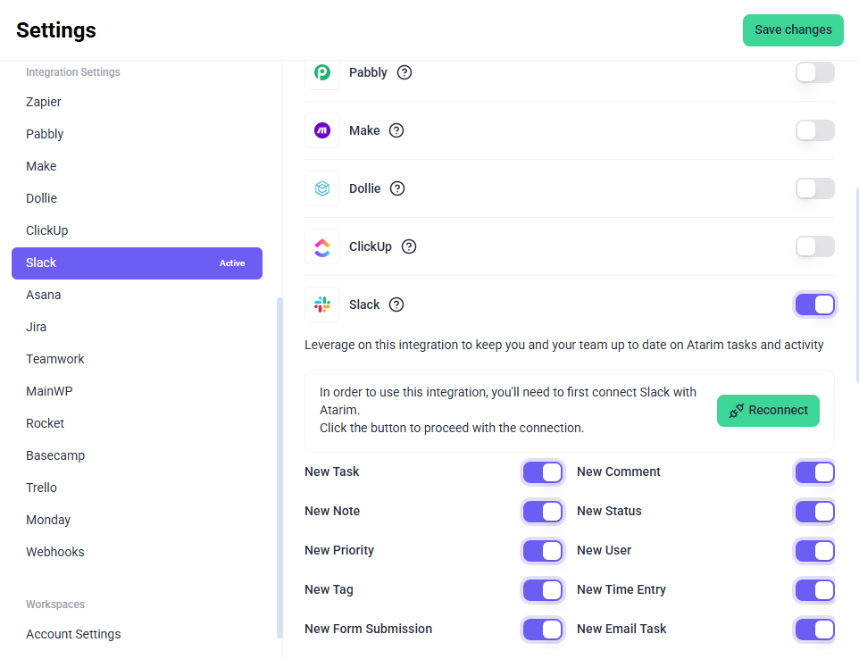Click the Slack logo icon
Viewport: 859px width, 659px height.
322,304
